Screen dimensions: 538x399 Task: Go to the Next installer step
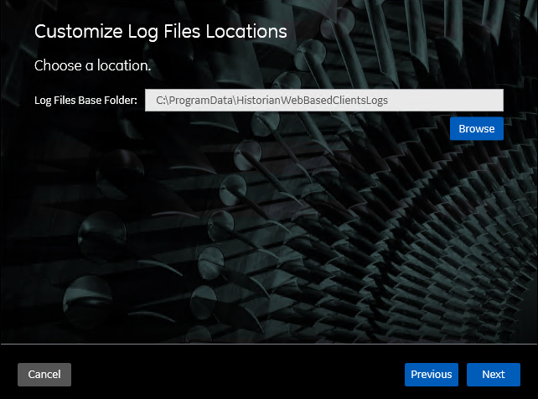494,375
